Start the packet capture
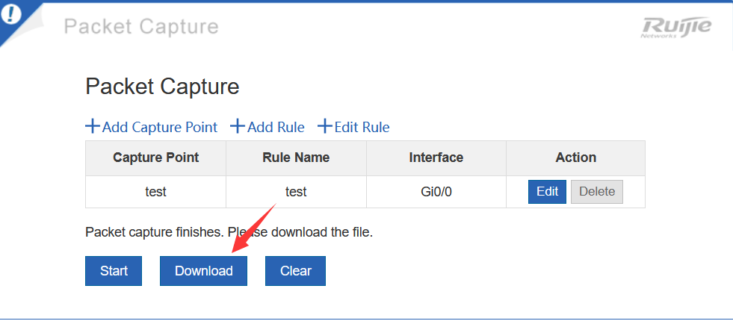Viewport: 733px width, 321px height. (114, 271)
